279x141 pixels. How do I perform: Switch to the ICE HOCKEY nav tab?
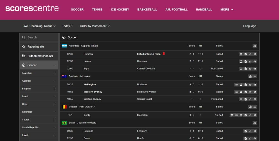[120, 10]
